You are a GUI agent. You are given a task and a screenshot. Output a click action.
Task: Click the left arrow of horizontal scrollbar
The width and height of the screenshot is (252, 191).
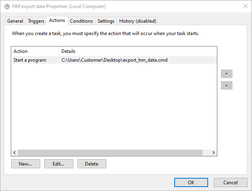click(x=14, y=152)
